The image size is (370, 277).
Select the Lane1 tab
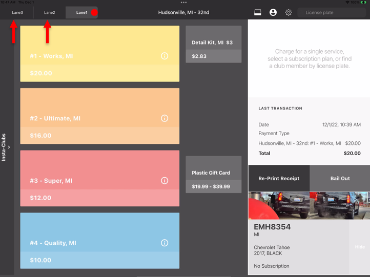[x=81, y=12]
